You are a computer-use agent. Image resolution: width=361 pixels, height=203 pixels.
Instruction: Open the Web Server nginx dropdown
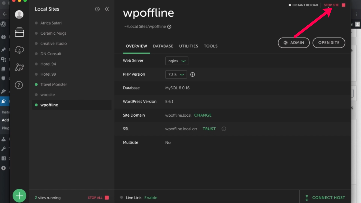(177, 61)
